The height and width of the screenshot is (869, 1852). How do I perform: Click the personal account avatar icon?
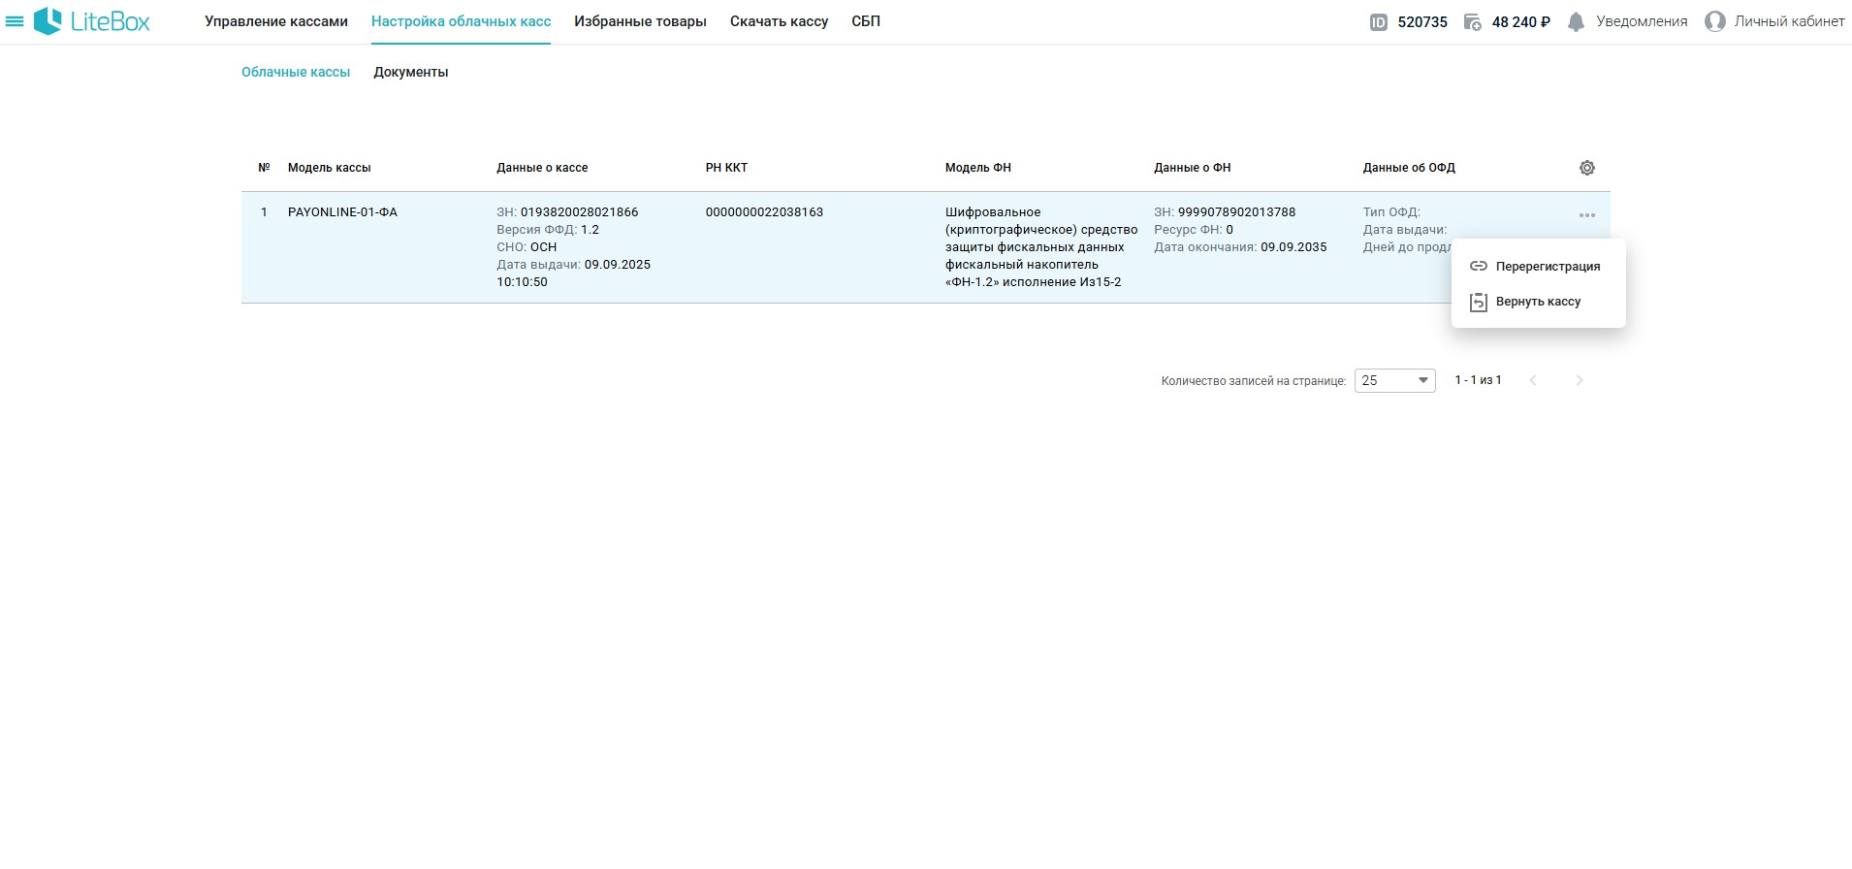coord(1714,21)
